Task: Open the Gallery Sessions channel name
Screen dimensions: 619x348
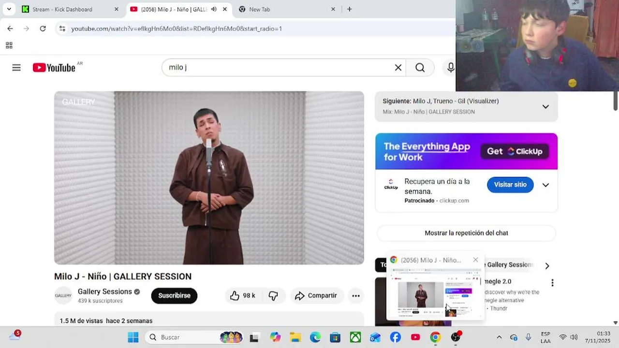Action: tap(105, 291)
